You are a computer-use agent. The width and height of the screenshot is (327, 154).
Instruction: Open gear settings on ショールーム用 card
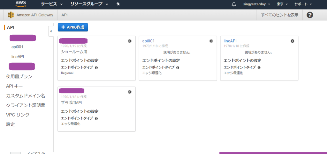point(130,41)
